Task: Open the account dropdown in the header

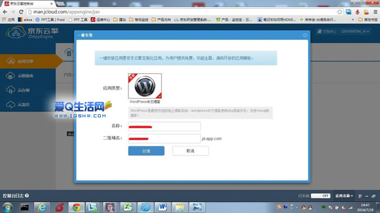Action: (355, 32)
